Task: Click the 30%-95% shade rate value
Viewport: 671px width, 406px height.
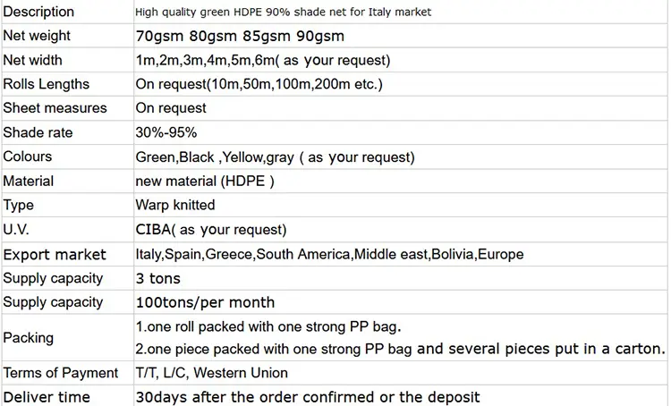Action: click(x=166, y=132)
